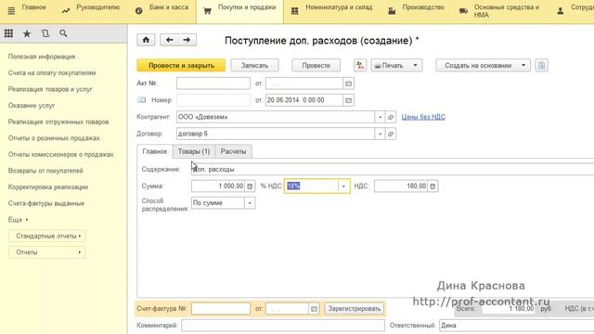Open calendar for Акт date

349,83
